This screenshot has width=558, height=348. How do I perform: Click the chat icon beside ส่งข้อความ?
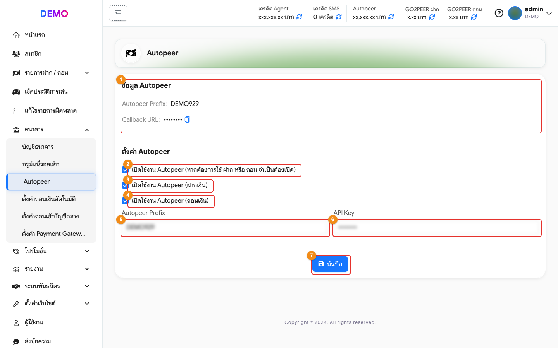coord(16,342)
